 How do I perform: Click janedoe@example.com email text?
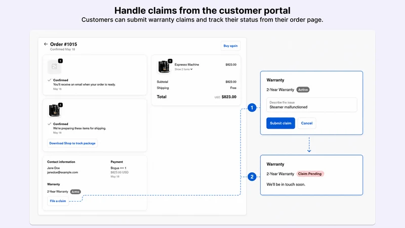point(62,172)
